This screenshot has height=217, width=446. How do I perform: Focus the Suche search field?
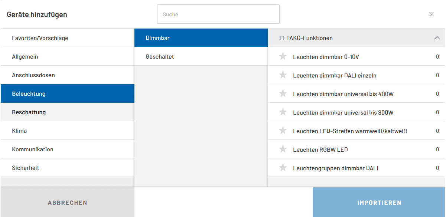coord(218,14)
